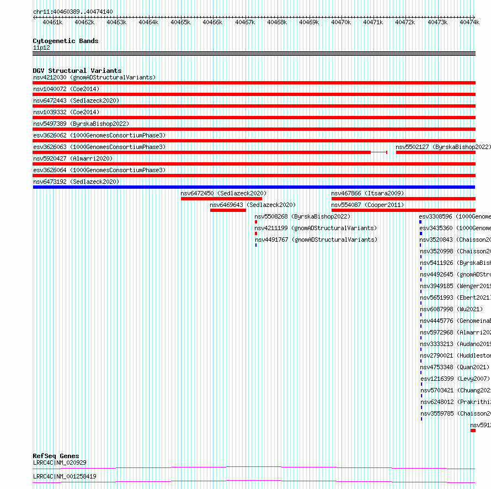The width and height of the screenshot is (491, 489).
Task: Click the magenta line of LRRC4C|NM_001258419
Action: coord(254,481)
